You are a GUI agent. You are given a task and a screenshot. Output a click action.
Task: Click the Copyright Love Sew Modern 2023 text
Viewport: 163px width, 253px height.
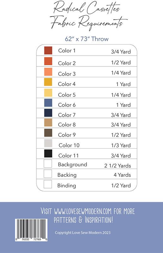pyautogui.click(x=83, y=233)
